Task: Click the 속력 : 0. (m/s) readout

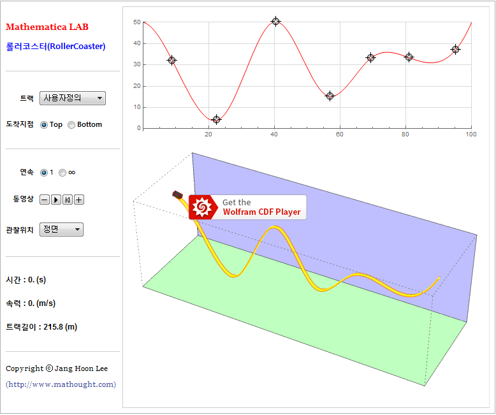Action: [x=31, y=303]
